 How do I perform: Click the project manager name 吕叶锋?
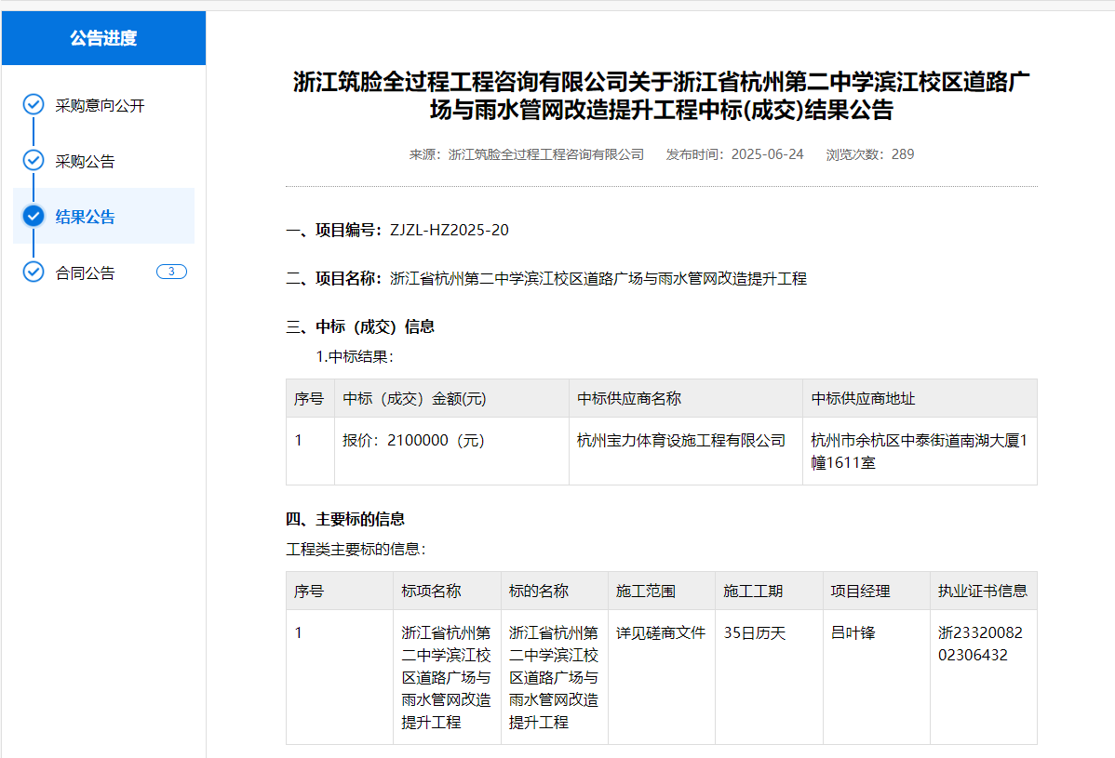pos(853,633)
